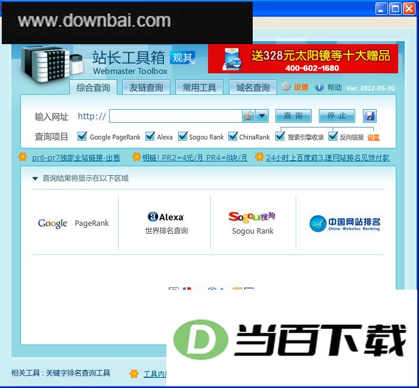Image resolution: width=419 pixels, height=388 pixels.
Task: Click the red 送328元太阳镜 banner ad
Action: pyautogui.click(x=303, y=59)
